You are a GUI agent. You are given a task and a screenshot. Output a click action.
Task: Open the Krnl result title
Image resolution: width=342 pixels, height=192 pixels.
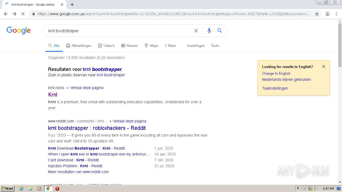point(53,95)
